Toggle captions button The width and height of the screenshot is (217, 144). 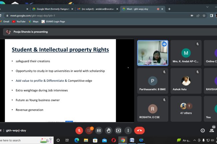(x=99, y=130)
